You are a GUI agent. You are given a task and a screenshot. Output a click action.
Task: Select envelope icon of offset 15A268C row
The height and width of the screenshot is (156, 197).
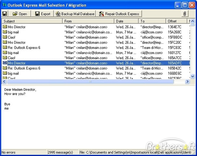5,32
